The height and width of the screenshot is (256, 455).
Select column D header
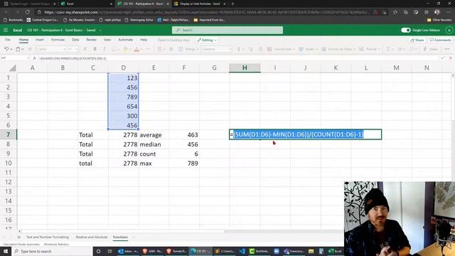pyautogui.click(x=124, y=68)
